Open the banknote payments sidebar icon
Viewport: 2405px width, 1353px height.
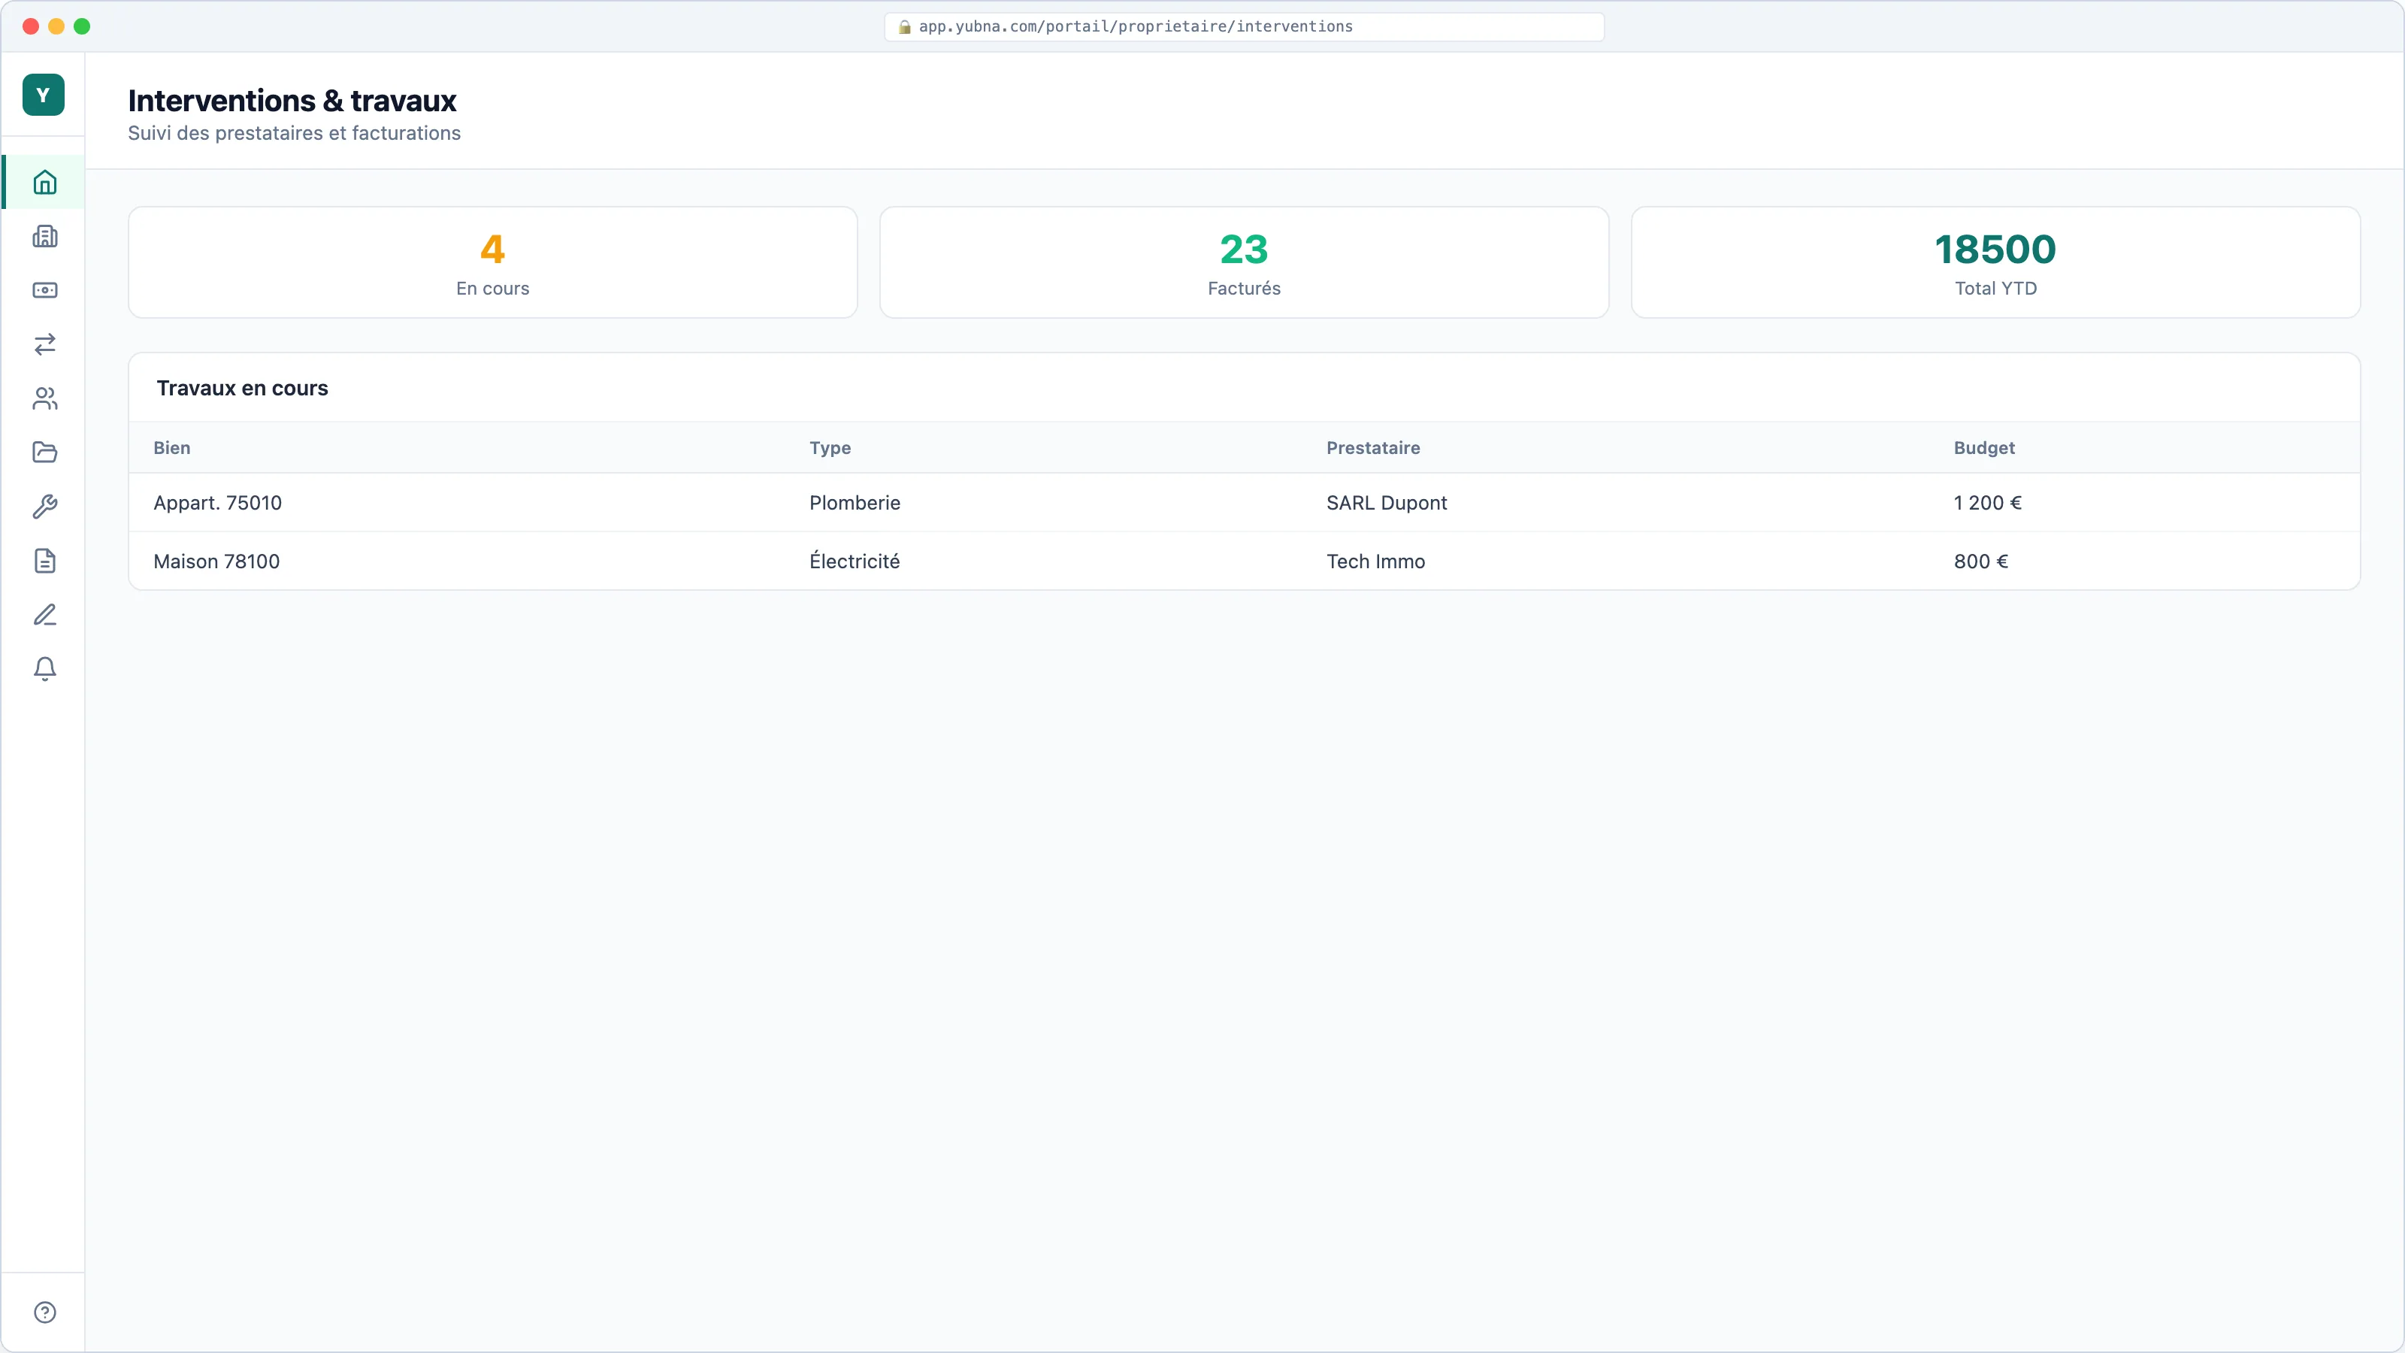45,290
